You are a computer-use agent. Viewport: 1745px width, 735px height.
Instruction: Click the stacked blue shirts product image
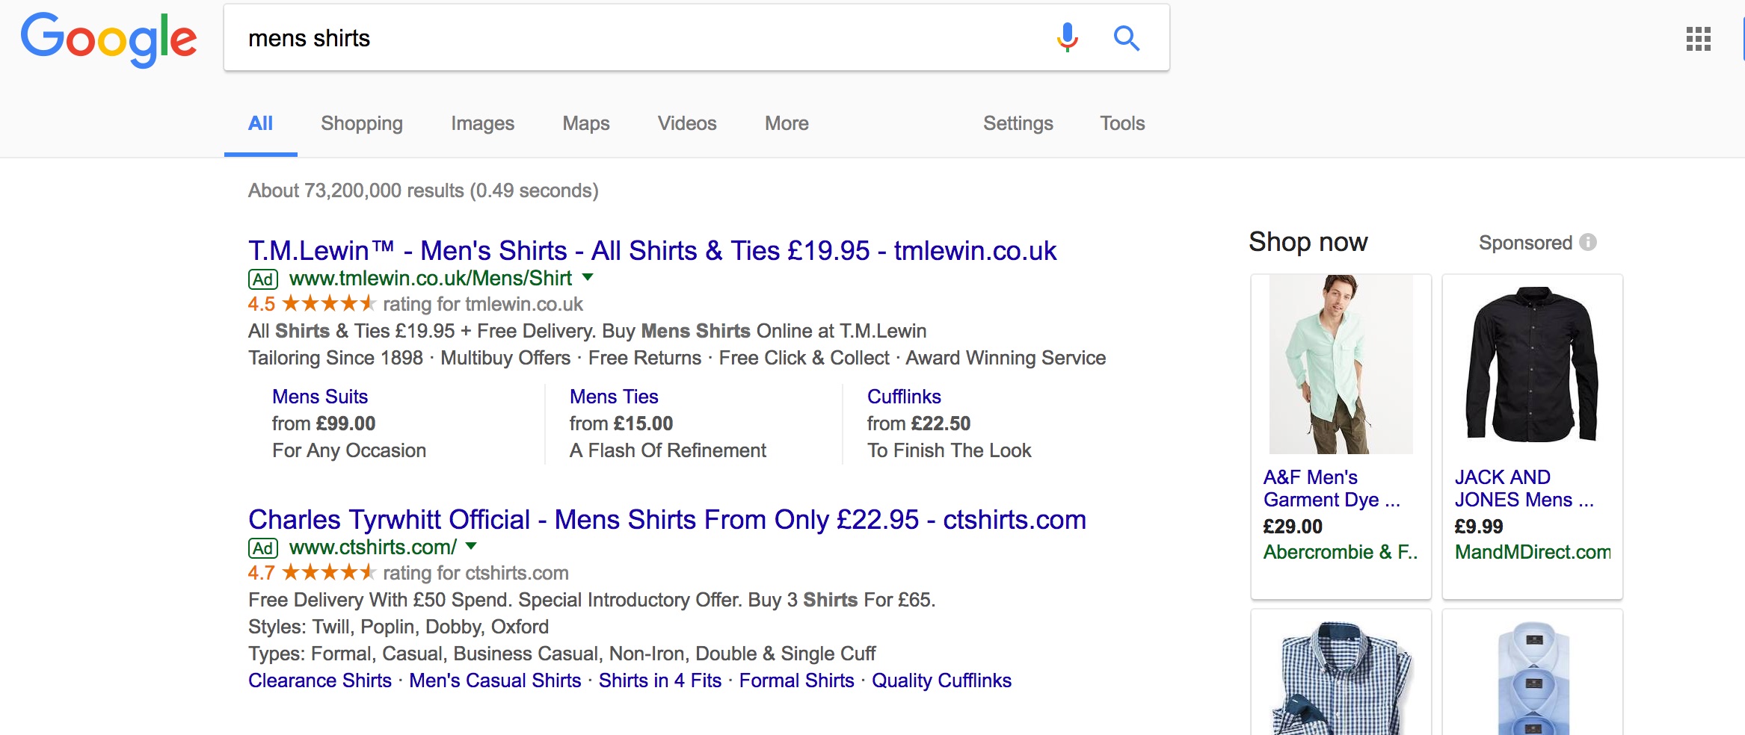pyautogui.click(x=1533, y=677)
